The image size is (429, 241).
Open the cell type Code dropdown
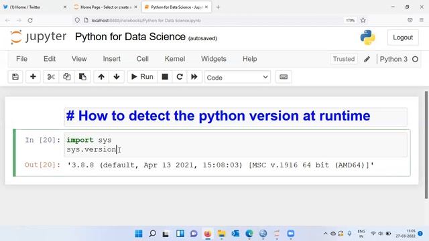pyautogui.click(x=237, y=78)
